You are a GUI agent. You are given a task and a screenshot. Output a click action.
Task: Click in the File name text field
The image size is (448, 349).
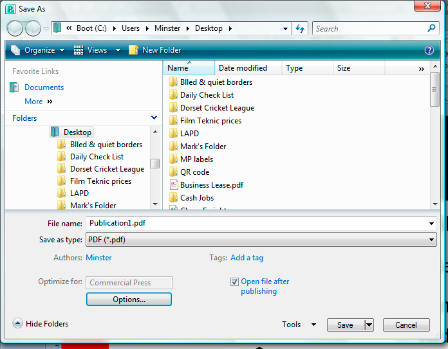(x=257, y=224)
